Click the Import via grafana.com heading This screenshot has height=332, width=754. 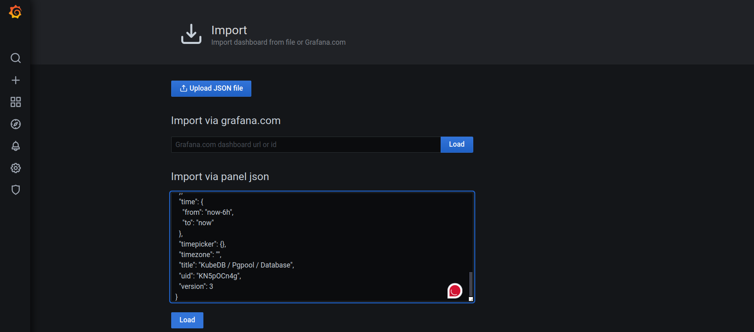point(226,120)
